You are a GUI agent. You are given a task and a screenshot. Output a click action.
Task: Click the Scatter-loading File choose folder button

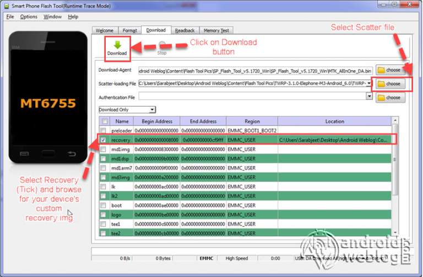(390, 84)
